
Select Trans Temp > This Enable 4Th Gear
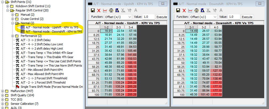[47, 57]
